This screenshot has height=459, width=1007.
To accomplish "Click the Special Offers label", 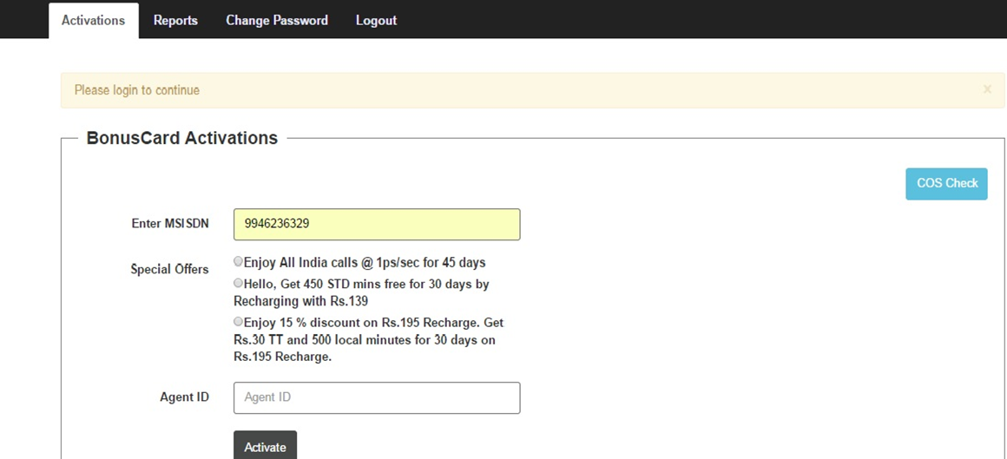I will 169,270.
